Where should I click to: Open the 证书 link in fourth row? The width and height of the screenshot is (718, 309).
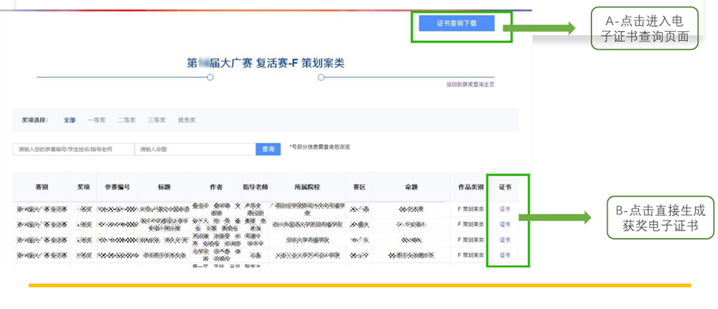pyautogui.click(x=505, y=255)
